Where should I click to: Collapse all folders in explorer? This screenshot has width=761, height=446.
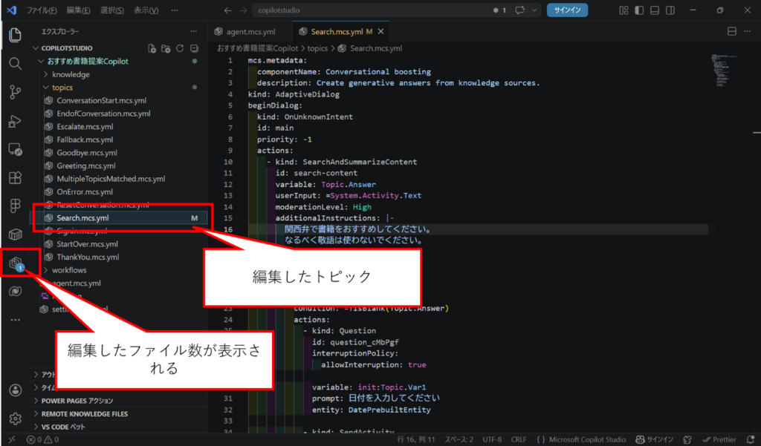193,48
